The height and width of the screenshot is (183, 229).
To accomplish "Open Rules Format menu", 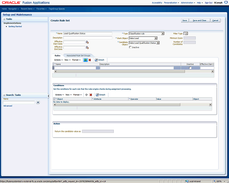I will click(x=76, y=60).
